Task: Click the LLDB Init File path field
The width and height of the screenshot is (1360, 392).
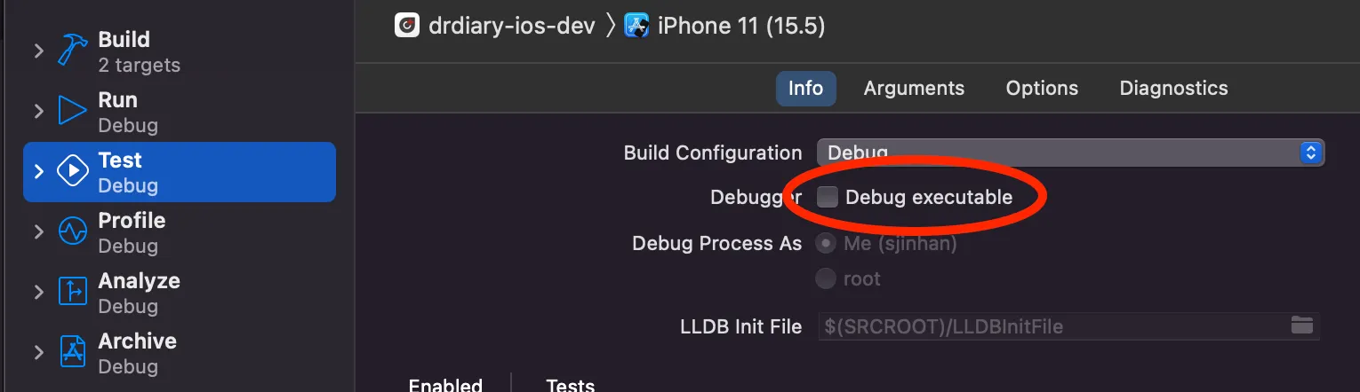Action: coord(1049,326)
